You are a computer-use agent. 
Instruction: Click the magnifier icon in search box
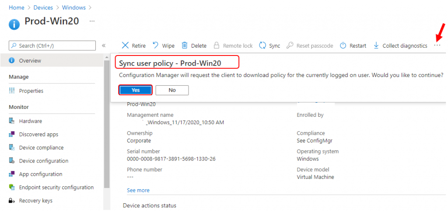coord(14,45)
